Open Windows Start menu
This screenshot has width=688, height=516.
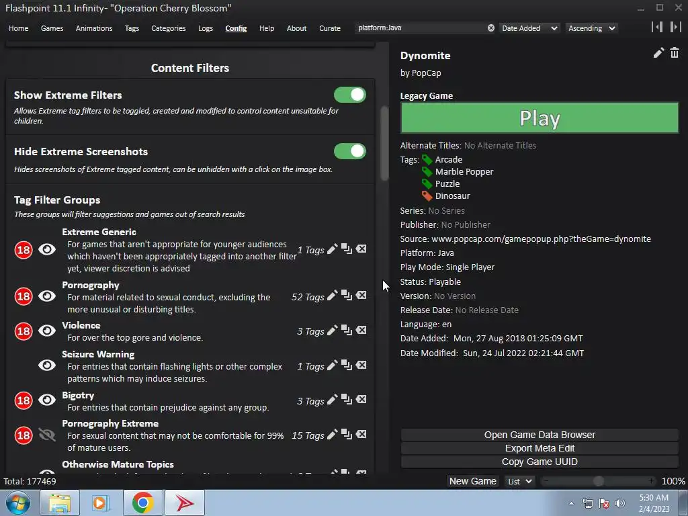tap(18, 503)
